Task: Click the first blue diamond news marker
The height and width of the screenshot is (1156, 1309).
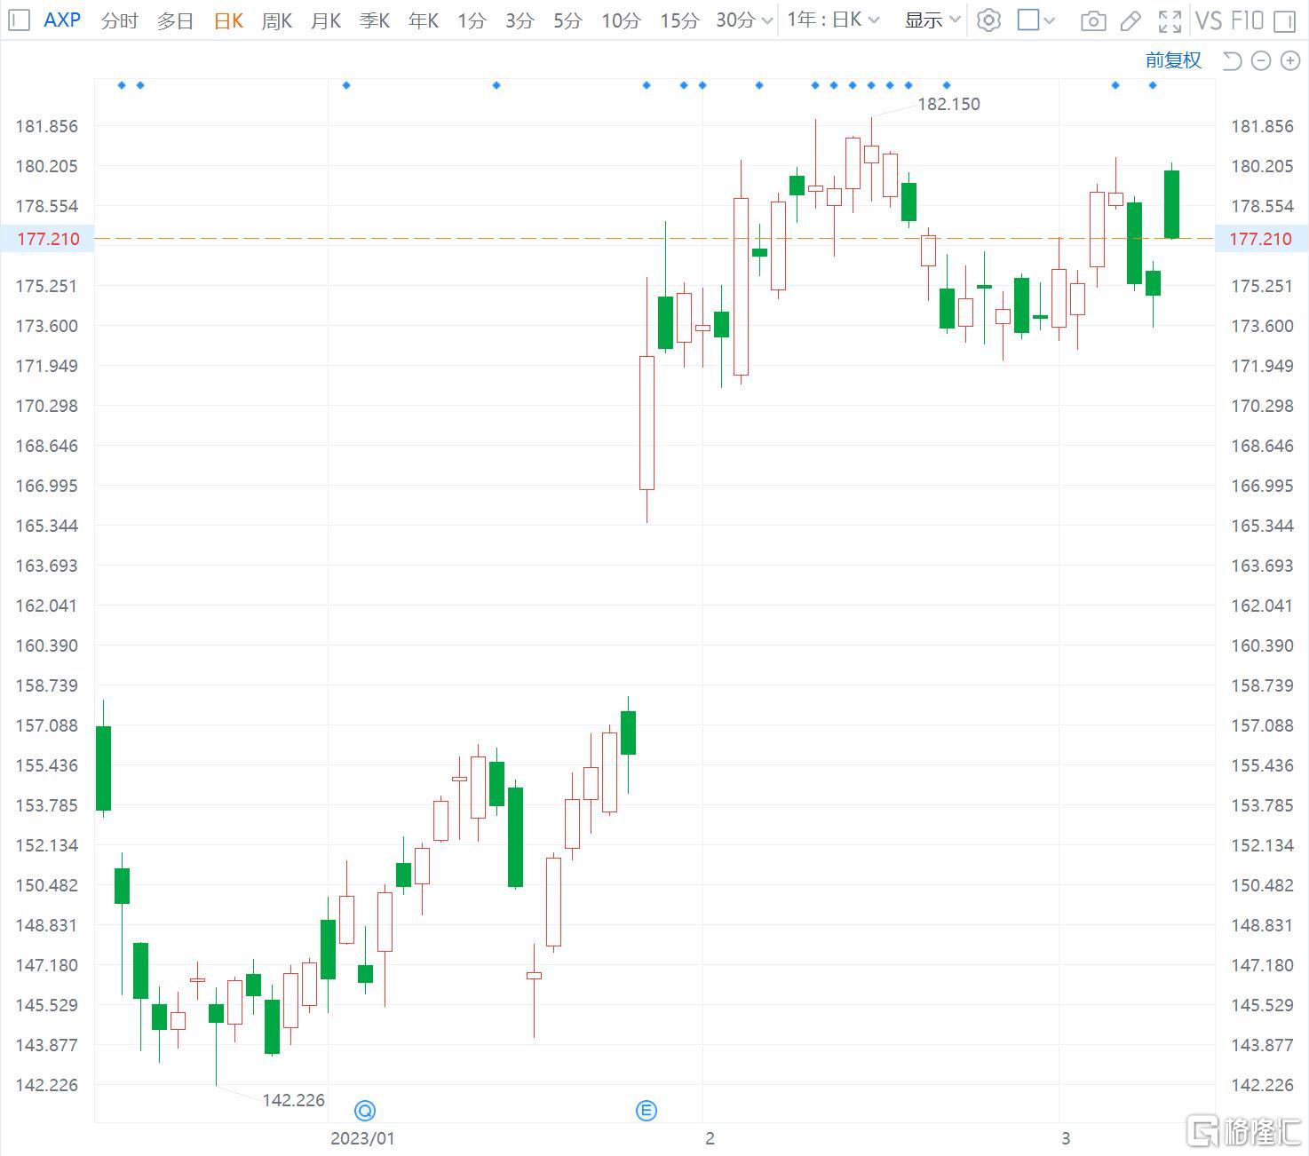Action: pyautogui.click(x=122, y=85)
